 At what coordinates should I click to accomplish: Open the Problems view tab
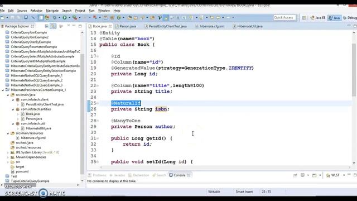pos(97,175)
